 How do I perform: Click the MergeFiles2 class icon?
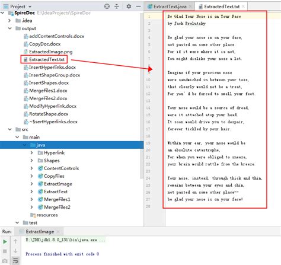coord(40,207)
